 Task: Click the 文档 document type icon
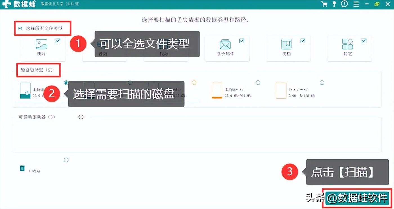coord(286,44)
